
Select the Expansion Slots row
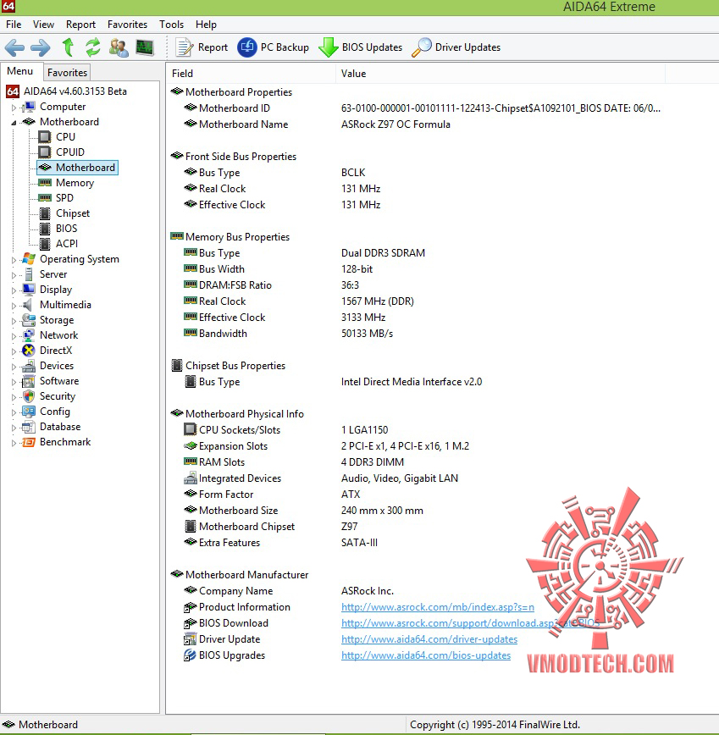[326, 445]
